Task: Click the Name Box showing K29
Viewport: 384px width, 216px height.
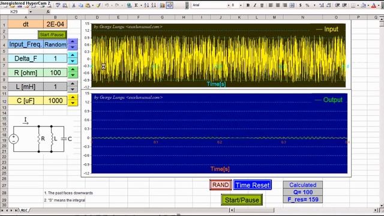Action: click(x=14, y=12)
